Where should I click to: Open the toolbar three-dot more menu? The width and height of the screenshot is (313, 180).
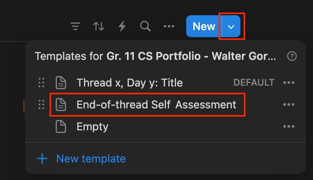point(169,27)
